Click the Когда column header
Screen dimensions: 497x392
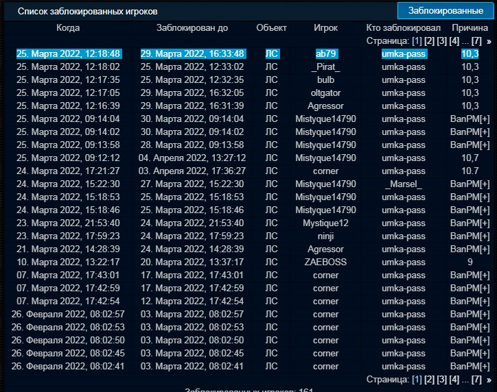click(x=68, y=28)
